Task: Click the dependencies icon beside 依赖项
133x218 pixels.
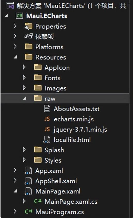Action: (x=29, y=36)
